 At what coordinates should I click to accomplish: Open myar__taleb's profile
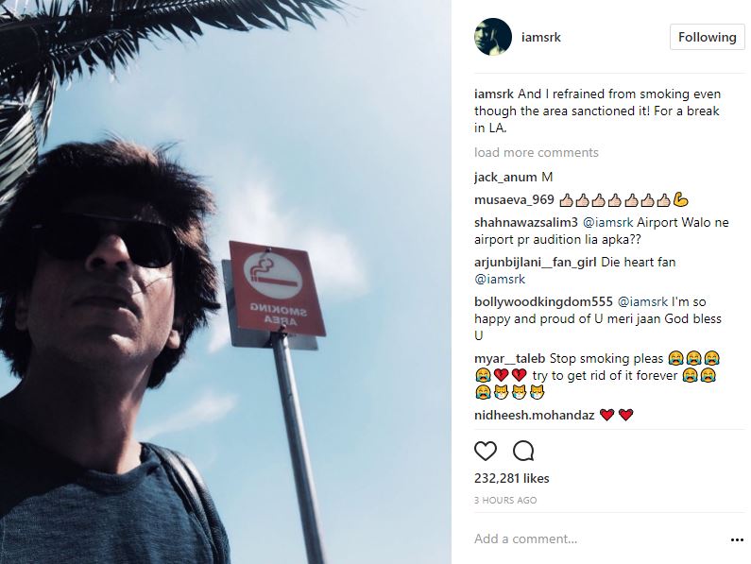click(504, 359)
